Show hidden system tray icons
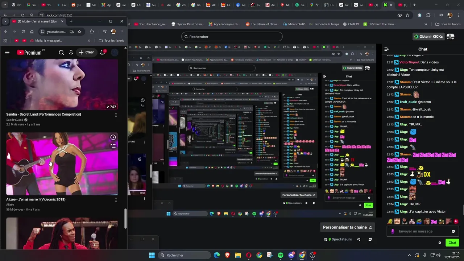 409,255
